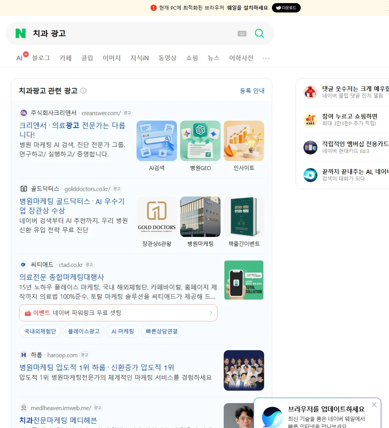Screen dimensions: 389x428
Task: Open the 병원마케팅 building thumbnail
Action: (x=200, y=217)
